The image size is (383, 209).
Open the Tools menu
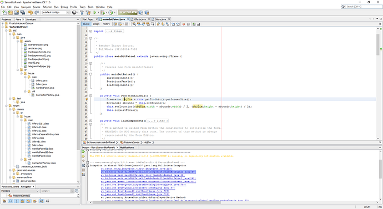(x=90, y=7)
